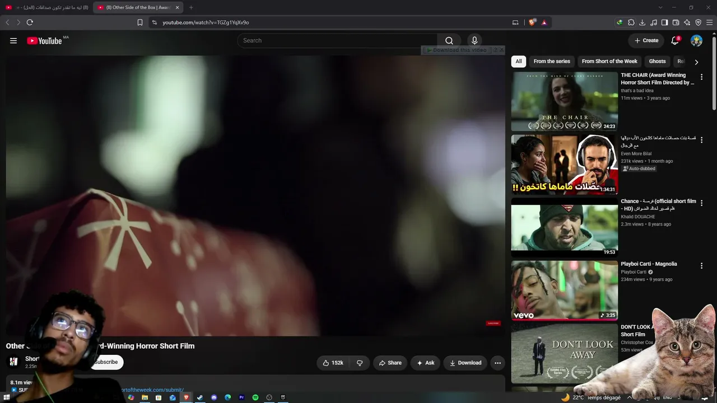Select the From the series chip
Image resolution: width=717 pixels, height=403 pixels.
pos(552,62)
